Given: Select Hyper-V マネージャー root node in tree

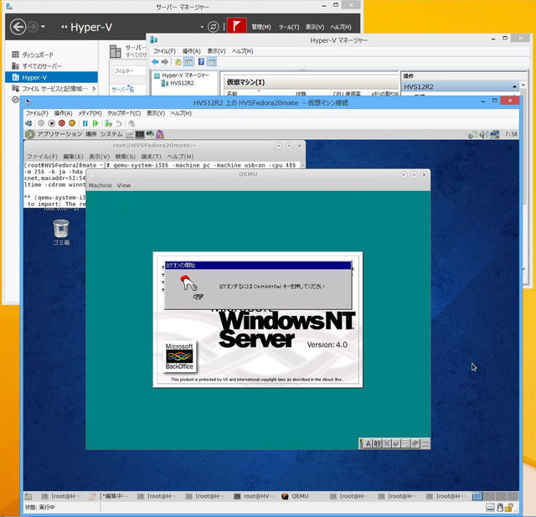Looking at the screenshot, I should 185,75.
